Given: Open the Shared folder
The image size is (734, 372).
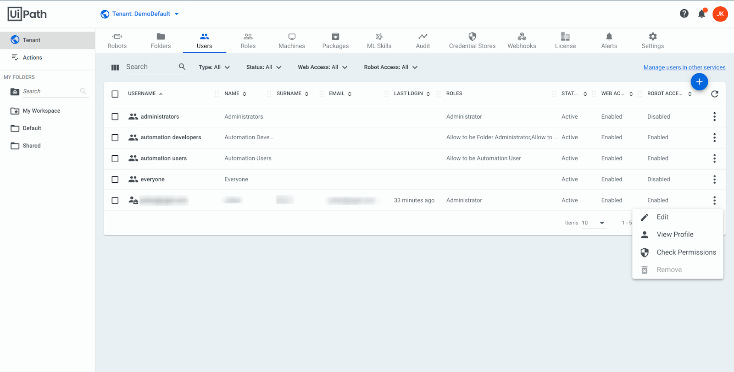Looking at the screenshot, I should click(x=32, y=146).
